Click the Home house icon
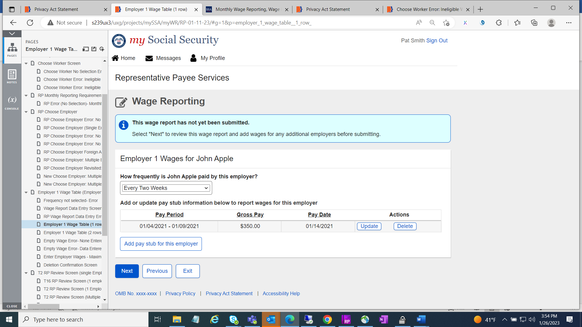 (x=115, y=58)
